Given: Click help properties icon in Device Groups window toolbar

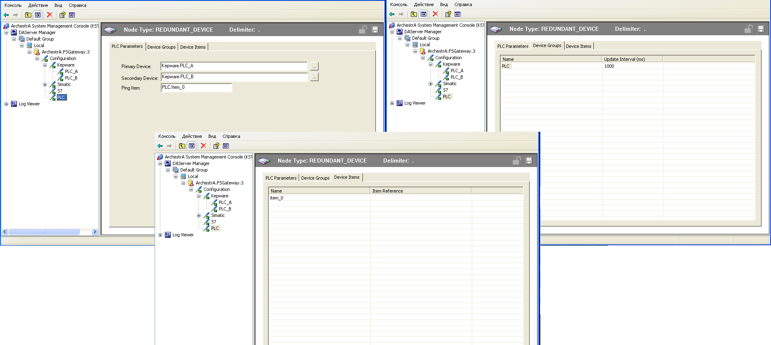Looking at the screenshot, I should [448, 14].
